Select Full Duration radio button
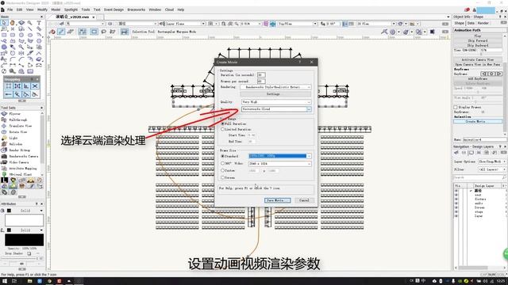 point(222,123)
